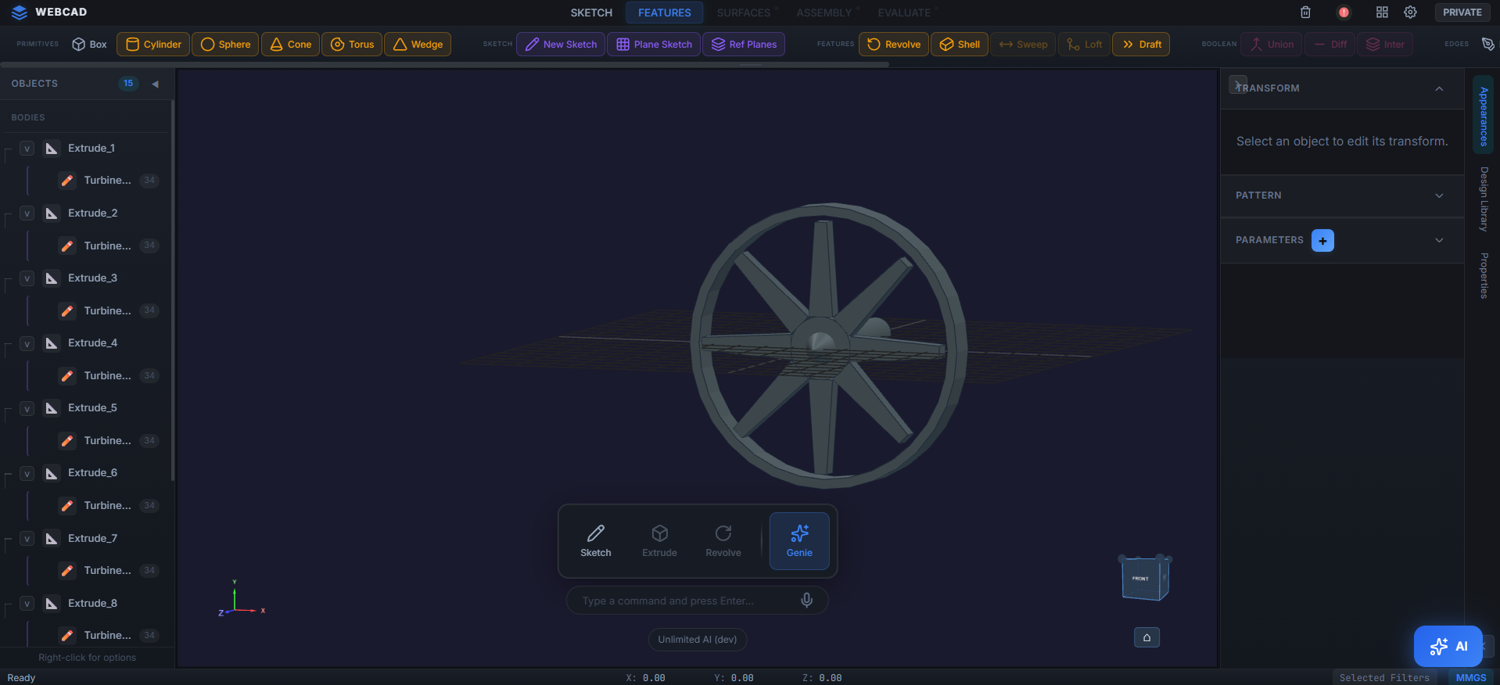Screen dimensions: 1500x685
Task: Switch to EVALUATE tab
Action: (904, 13)
